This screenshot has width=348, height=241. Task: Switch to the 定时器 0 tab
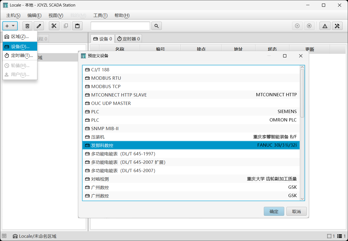point(128,39)
